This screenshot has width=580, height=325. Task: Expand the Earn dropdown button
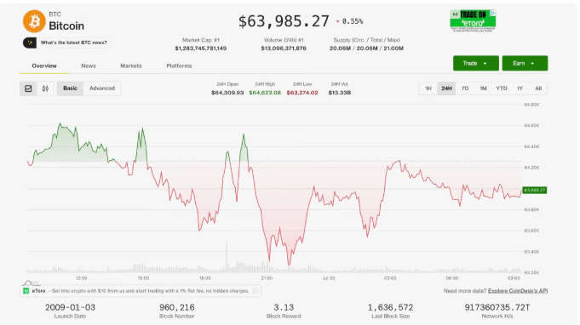(525, 63)
